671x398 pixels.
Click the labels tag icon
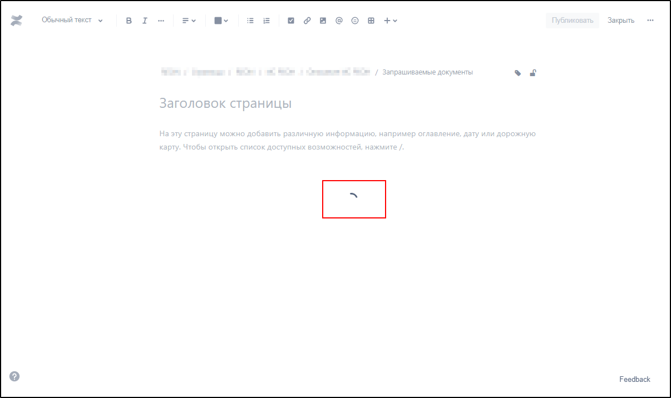[518, 73]
